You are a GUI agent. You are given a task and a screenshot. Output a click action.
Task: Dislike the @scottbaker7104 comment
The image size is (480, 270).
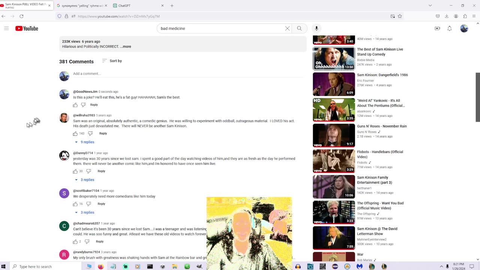click(x=89, y=204)
